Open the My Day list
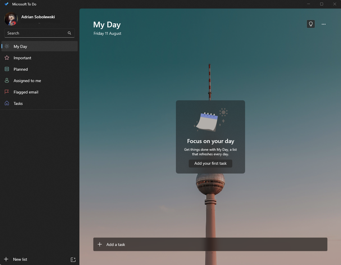Image resolution: width=341 pixels, height=265 pixels. (40, 46)
